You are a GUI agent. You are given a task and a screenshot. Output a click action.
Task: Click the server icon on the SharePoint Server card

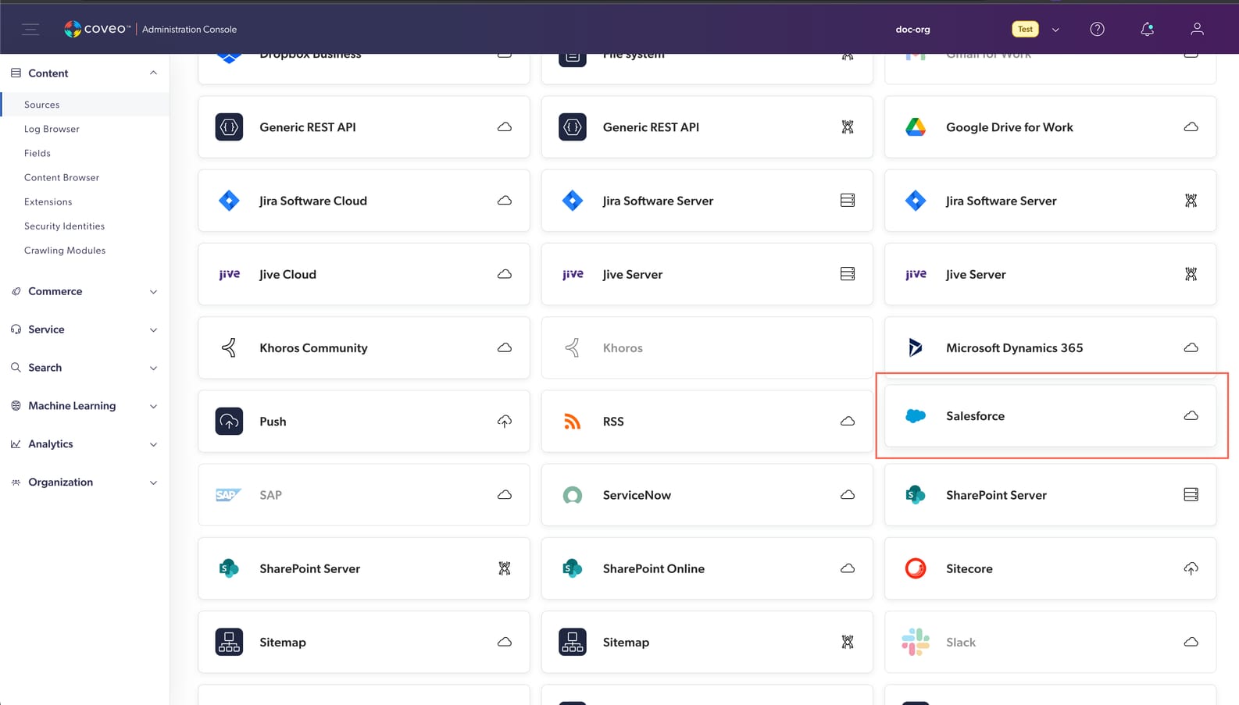[x=1191, y=495]
